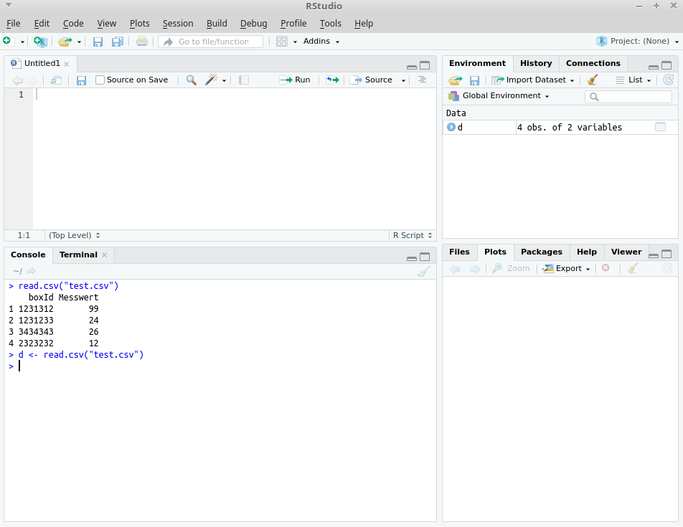Open the Addins dropdown
683x527 pixels.
click(x=321, y=42)
